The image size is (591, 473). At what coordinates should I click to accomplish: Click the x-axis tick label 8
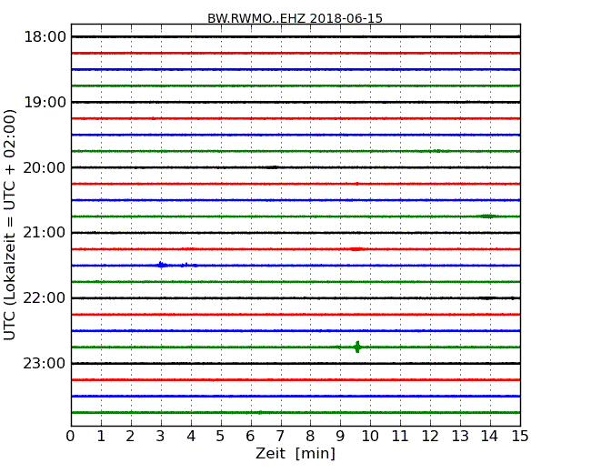tap(310, 437)
